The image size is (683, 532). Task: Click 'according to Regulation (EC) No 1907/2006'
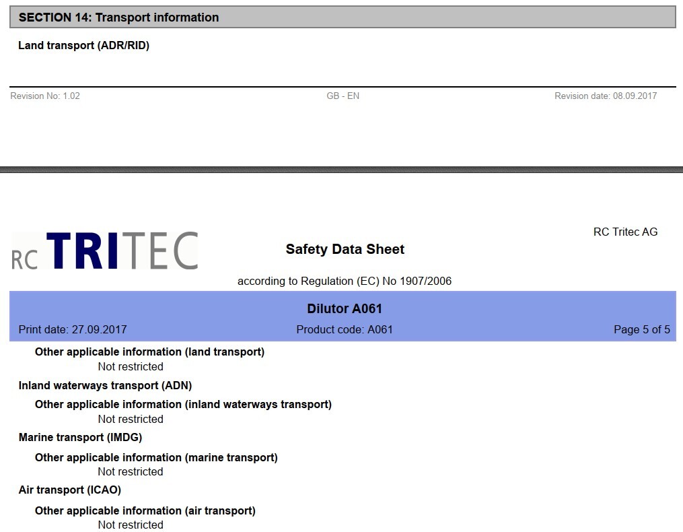pyautogui.click(x=345, y=281)
